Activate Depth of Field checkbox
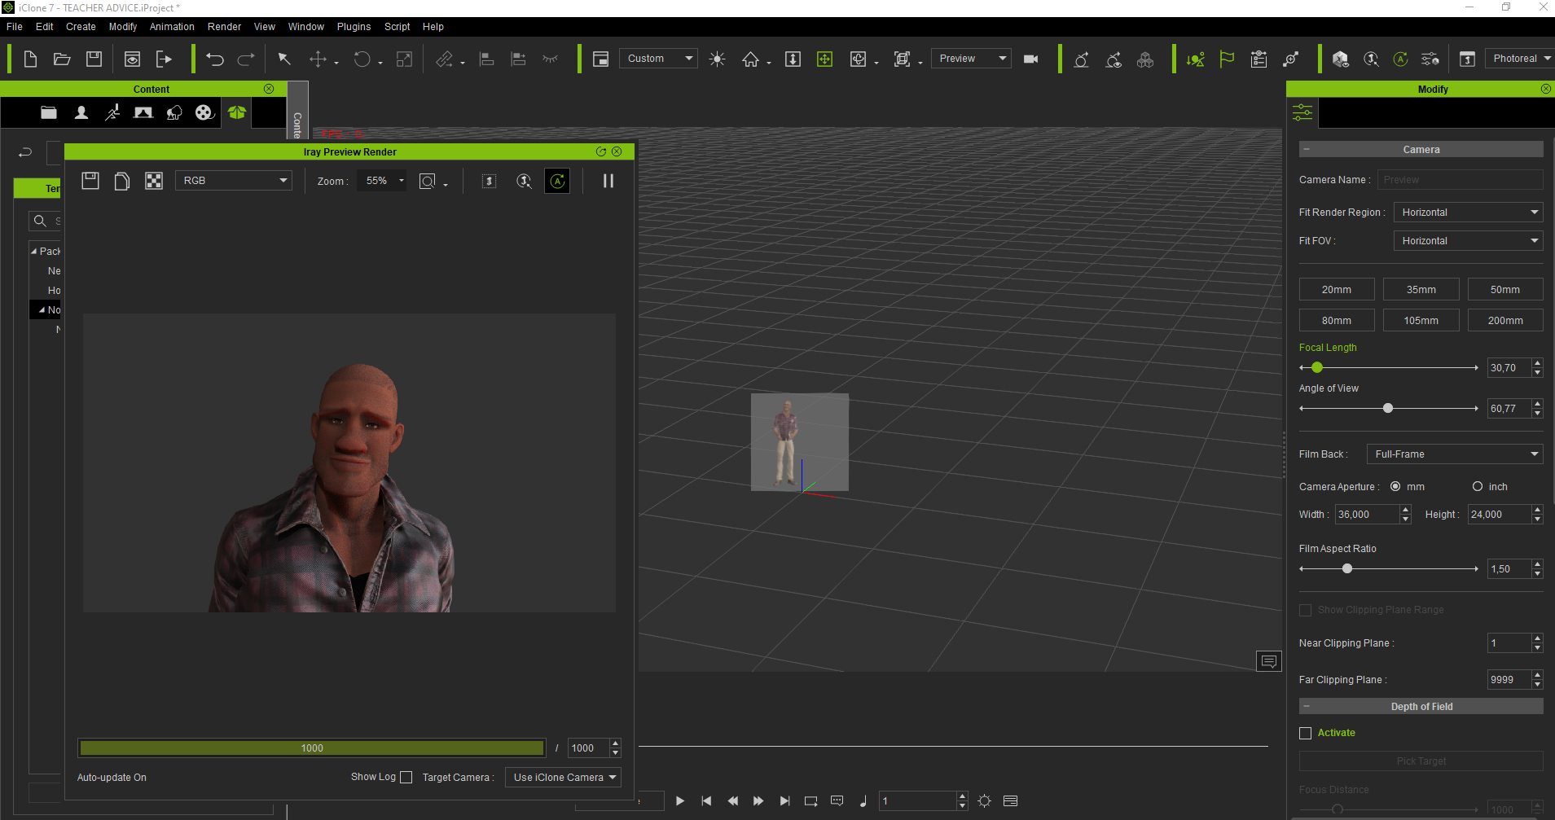The width and height of the screenshot is (1555, 820). (1306, 733)
